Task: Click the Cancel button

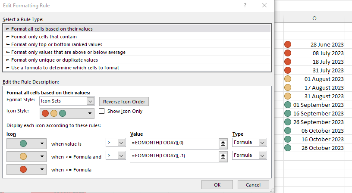Action: click(x=253, y=185)
